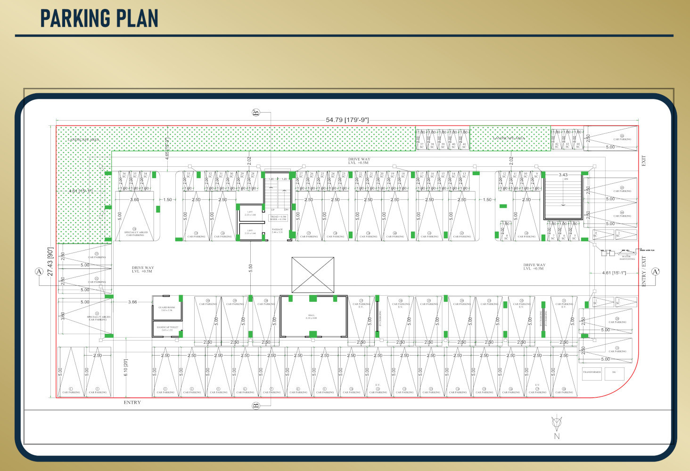This screenshot has width=690, height=471.
Task: Click the Guard Room
Action: click(x=167, y=309)
